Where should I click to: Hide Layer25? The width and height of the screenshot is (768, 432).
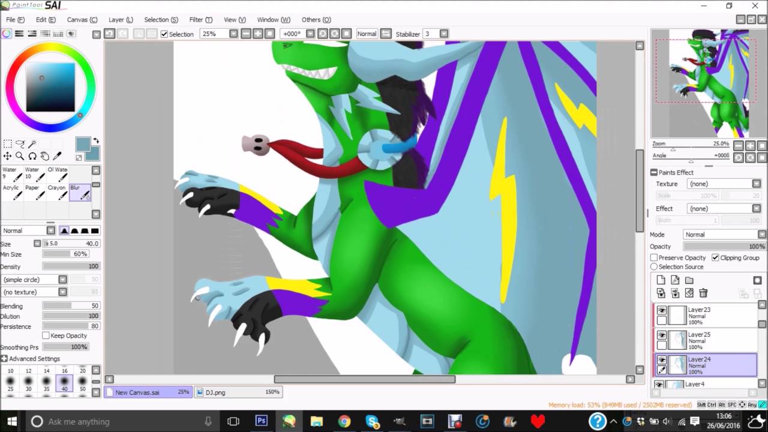pyautogui.click(x=661, y=335)
